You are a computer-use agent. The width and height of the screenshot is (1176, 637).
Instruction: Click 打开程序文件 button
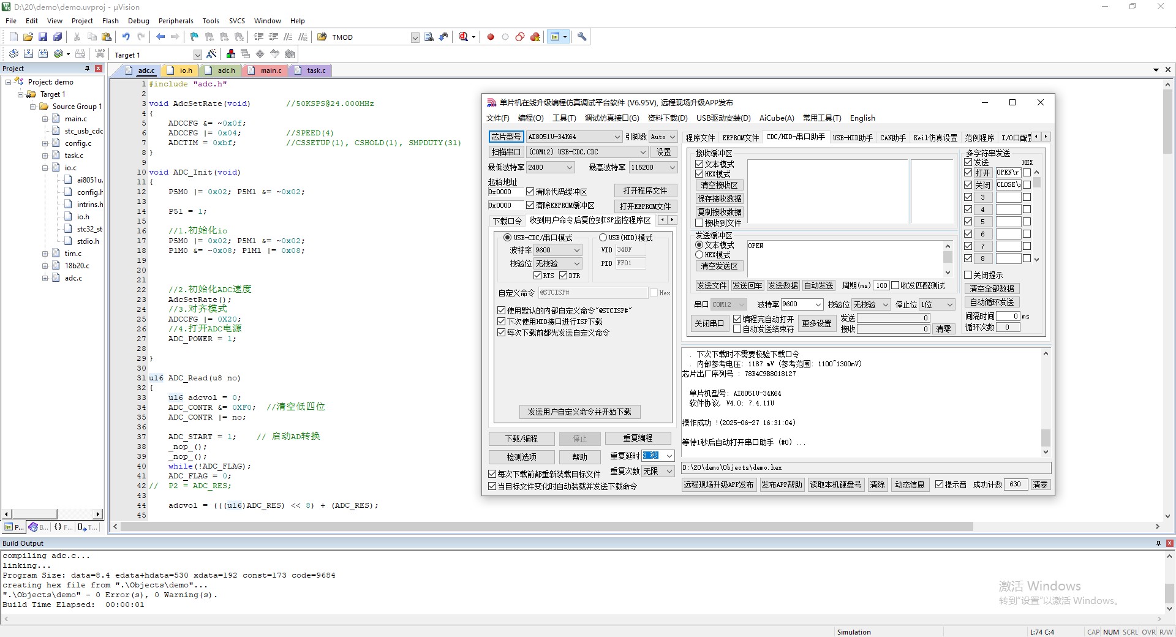click(x=645, y=190)
